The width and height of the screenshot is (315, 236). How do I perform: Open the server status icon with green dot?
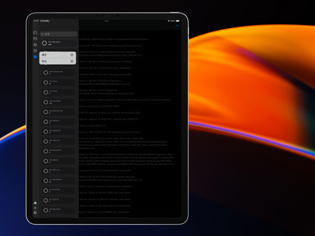35,203
